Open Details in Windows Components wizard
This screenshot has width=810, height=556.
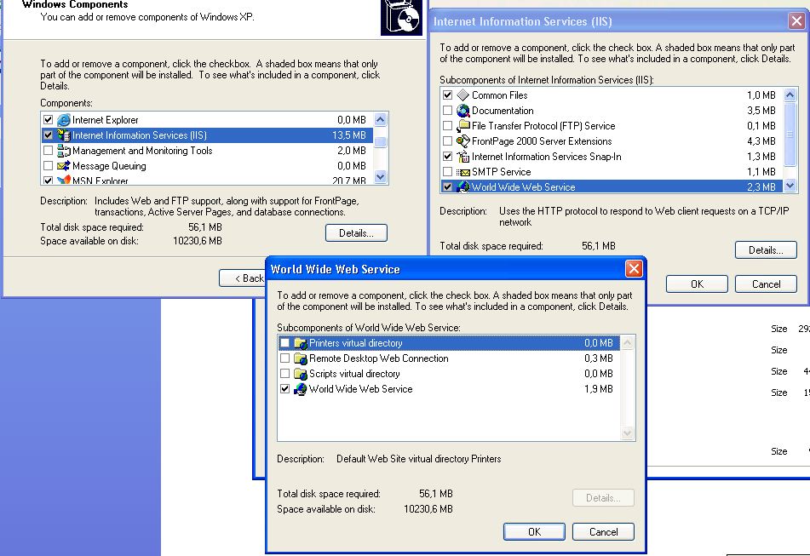pyautogui.click(x=356, y=232)
